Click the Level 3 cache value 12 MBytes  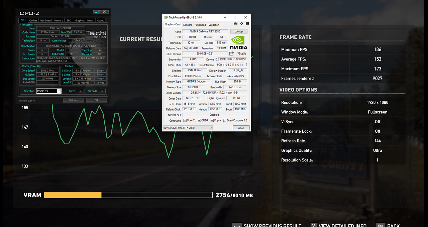pos(83,83)
